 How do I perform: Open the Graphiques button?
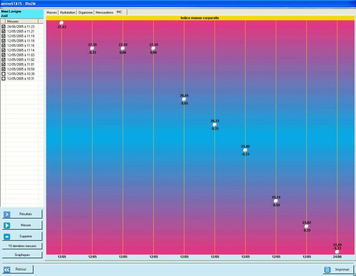pos(22,255)
